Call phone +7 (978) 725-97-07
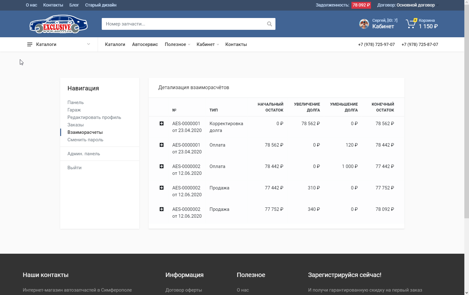469x295 pixels. pos(376,44)
